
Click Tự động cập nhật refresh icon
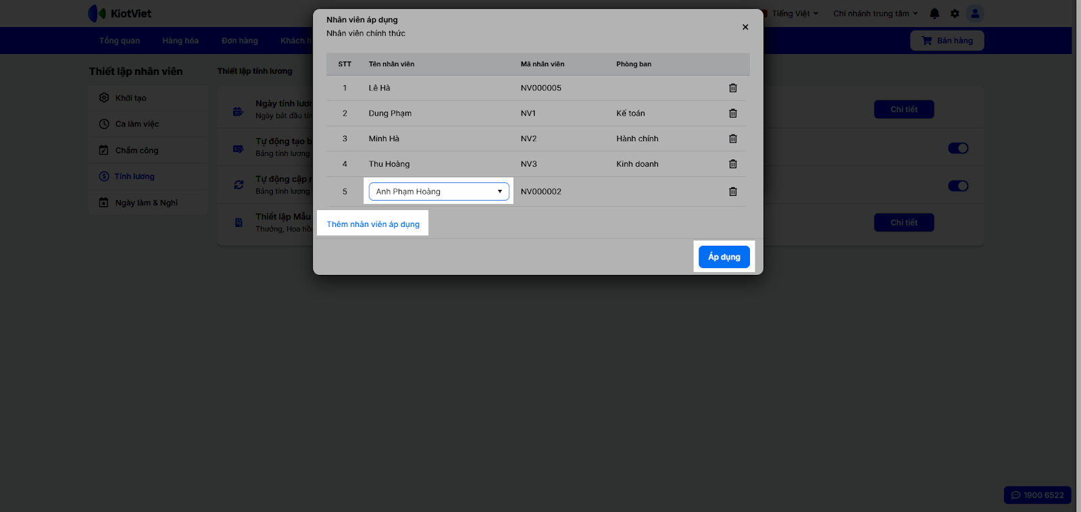238,184
